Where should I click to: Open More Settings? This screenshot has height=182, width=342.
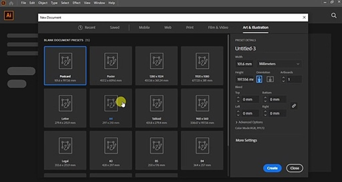[246, 140]
